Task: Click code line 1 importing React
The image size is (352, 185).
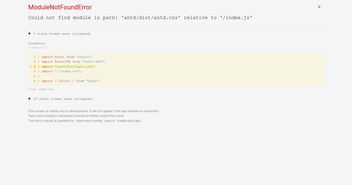Action: point(62,57)
